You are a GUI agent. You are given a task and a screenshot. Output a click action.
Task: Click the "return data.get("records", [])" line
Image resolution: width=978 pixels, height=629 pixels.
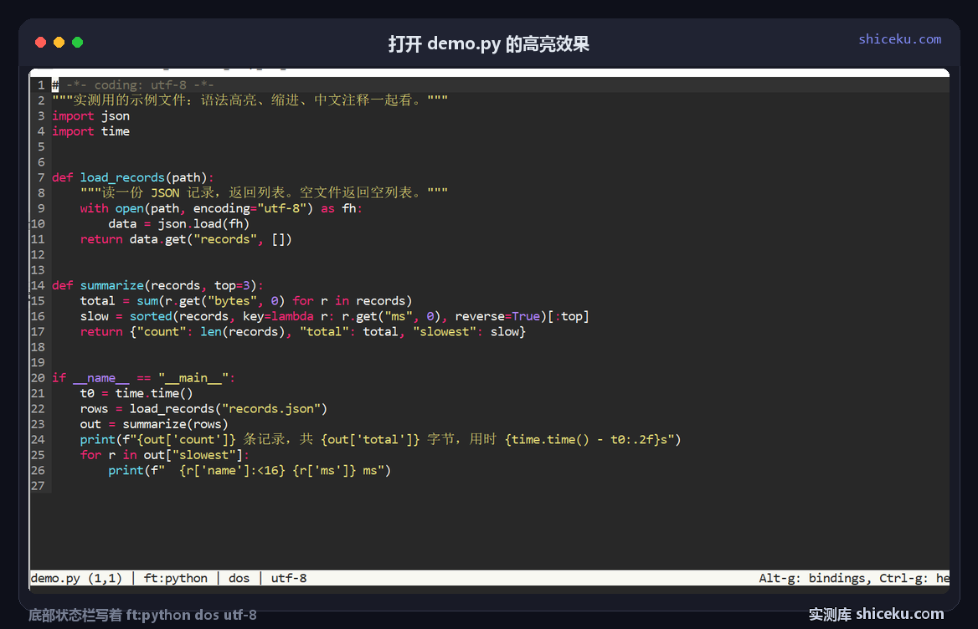coord(186,239)
